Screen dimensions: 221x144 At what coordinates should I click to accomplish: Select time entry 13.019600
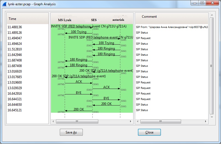[x=15, y=83]
